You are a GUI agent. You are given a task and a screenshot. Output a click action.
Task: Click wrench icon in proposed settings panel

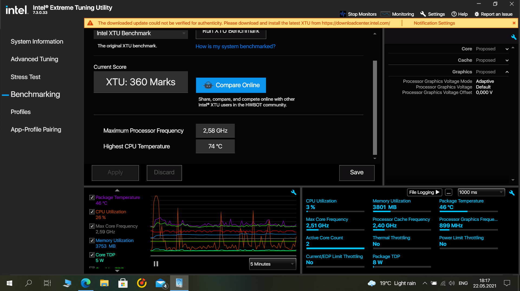point(513,37)
